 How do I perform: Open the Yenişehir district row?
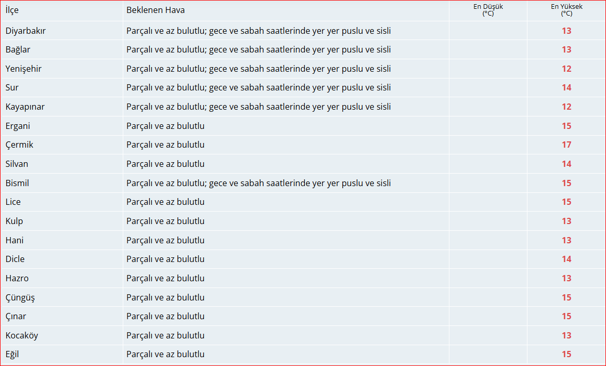(23, 69)
